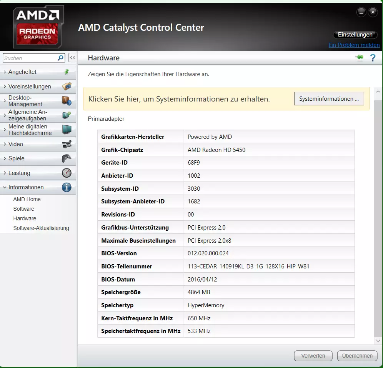Click the Systeminformationen button
Viewport: 383px width, 368px height.
pos(329,99)
